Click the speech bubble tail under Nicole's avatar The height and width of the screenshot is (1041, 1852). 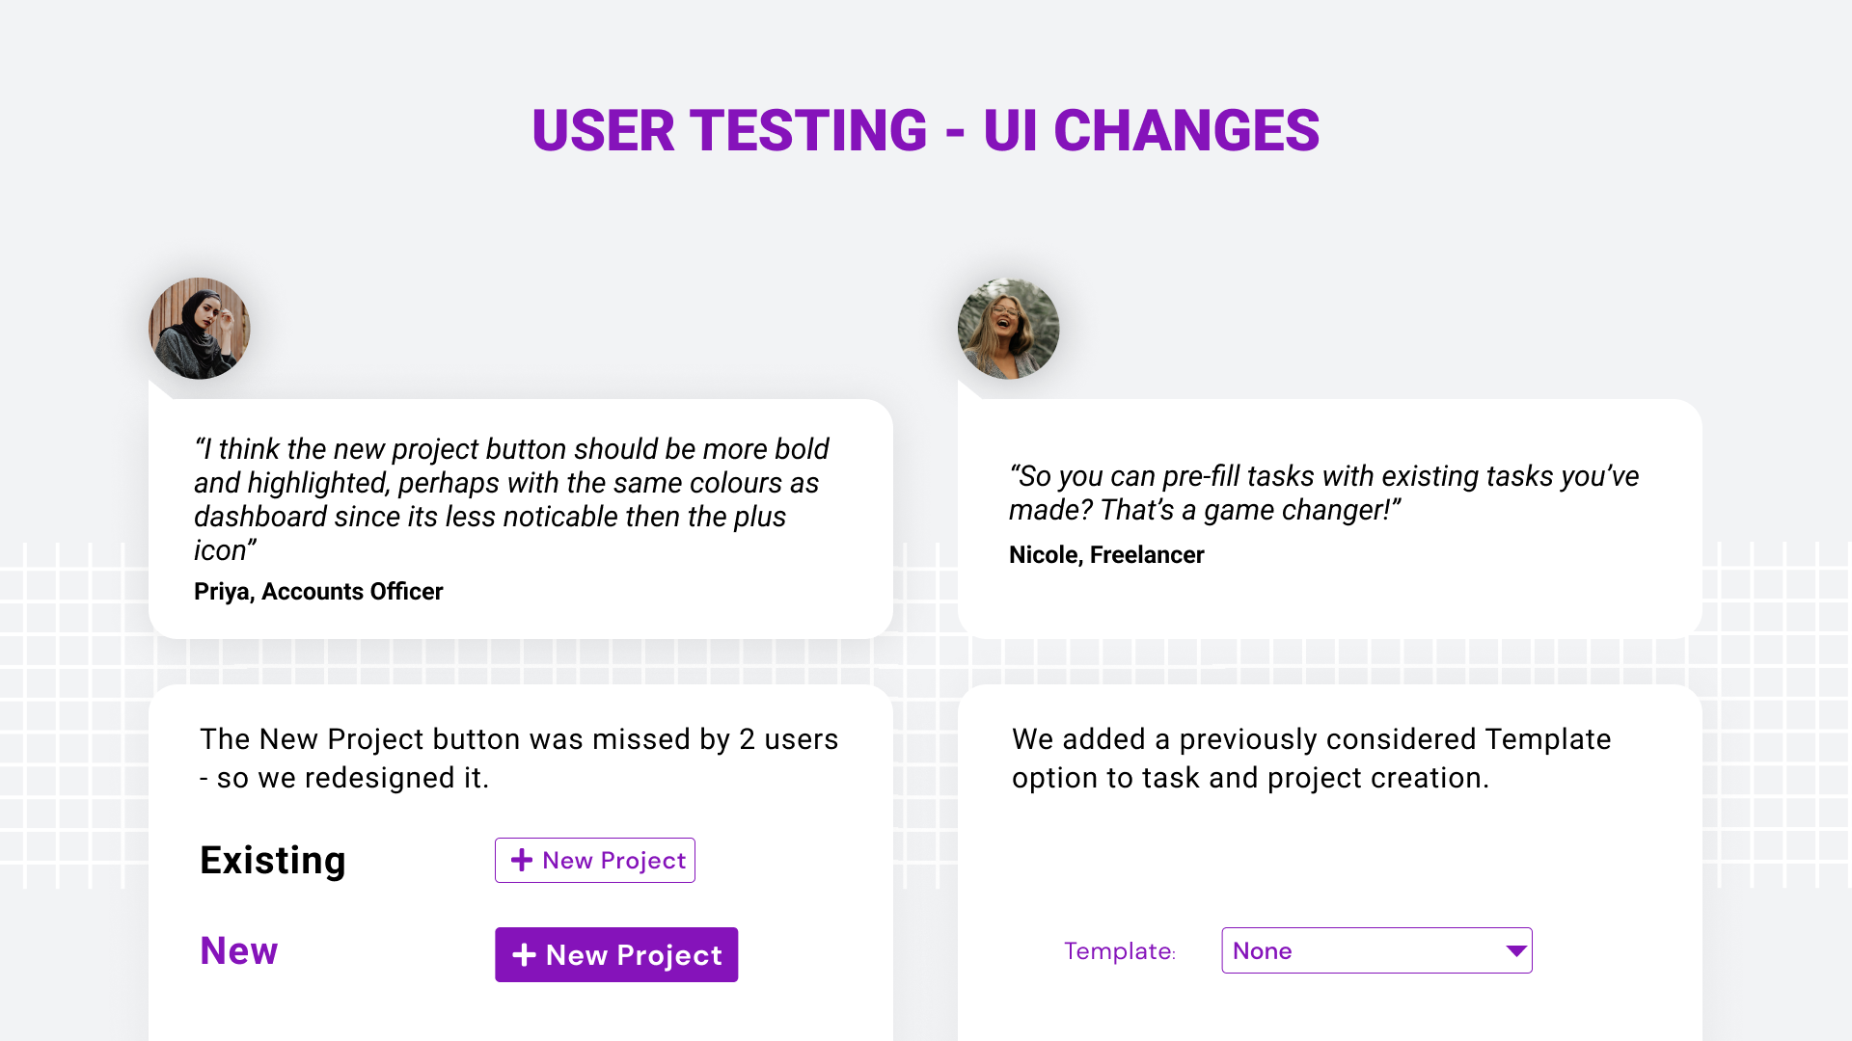coord(967,390)
